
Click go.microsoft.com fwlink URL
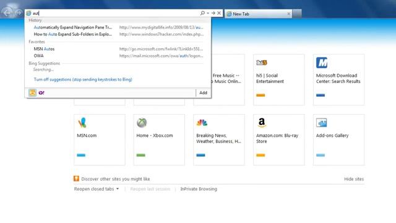(x=161, y=49)
